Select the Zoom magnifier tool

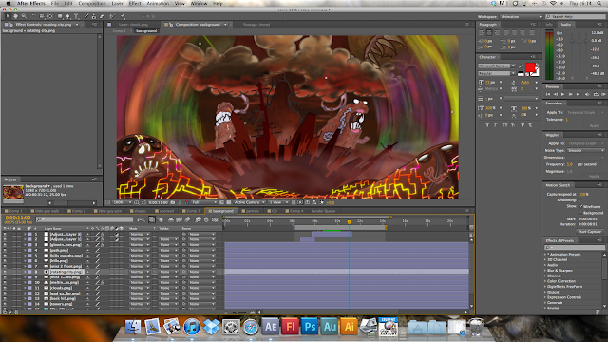coord(24,16)
